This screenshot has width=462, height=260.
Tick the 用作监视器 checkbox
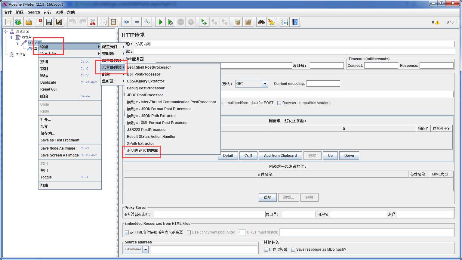tap(266, 249)
